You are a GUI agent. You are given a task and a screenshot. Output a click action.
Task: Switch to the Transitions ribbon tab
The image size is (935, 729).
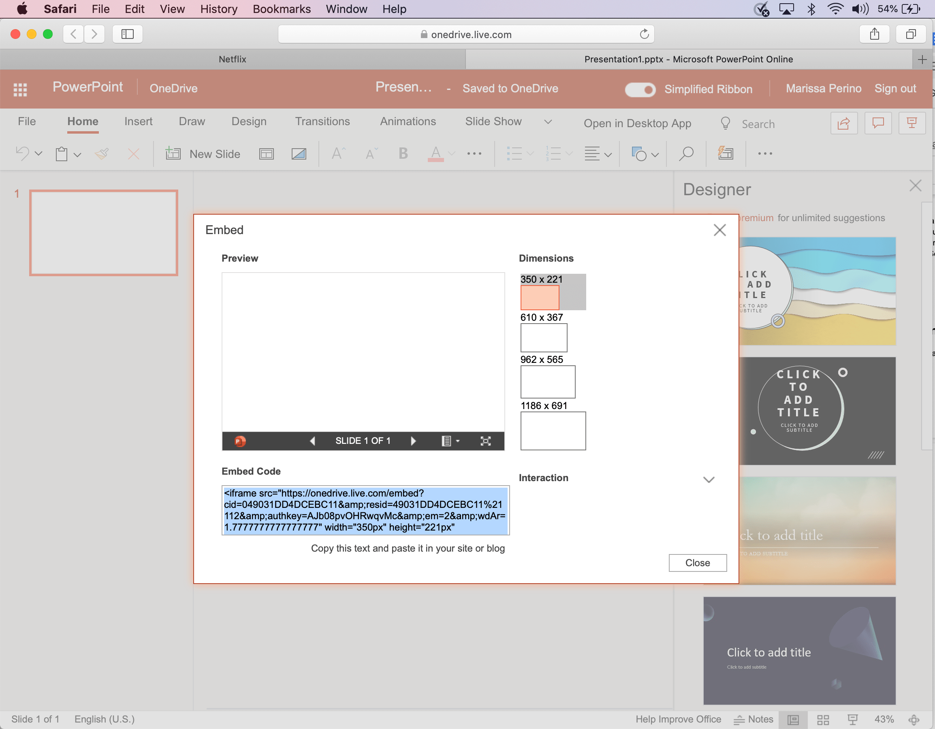click(x=322, y=122)
